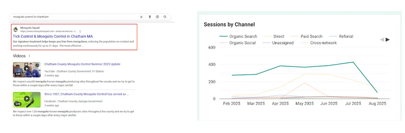Start voice search with the microphone icon
Viewport: 405px width, 133px height.
click(x=150, y=17)
